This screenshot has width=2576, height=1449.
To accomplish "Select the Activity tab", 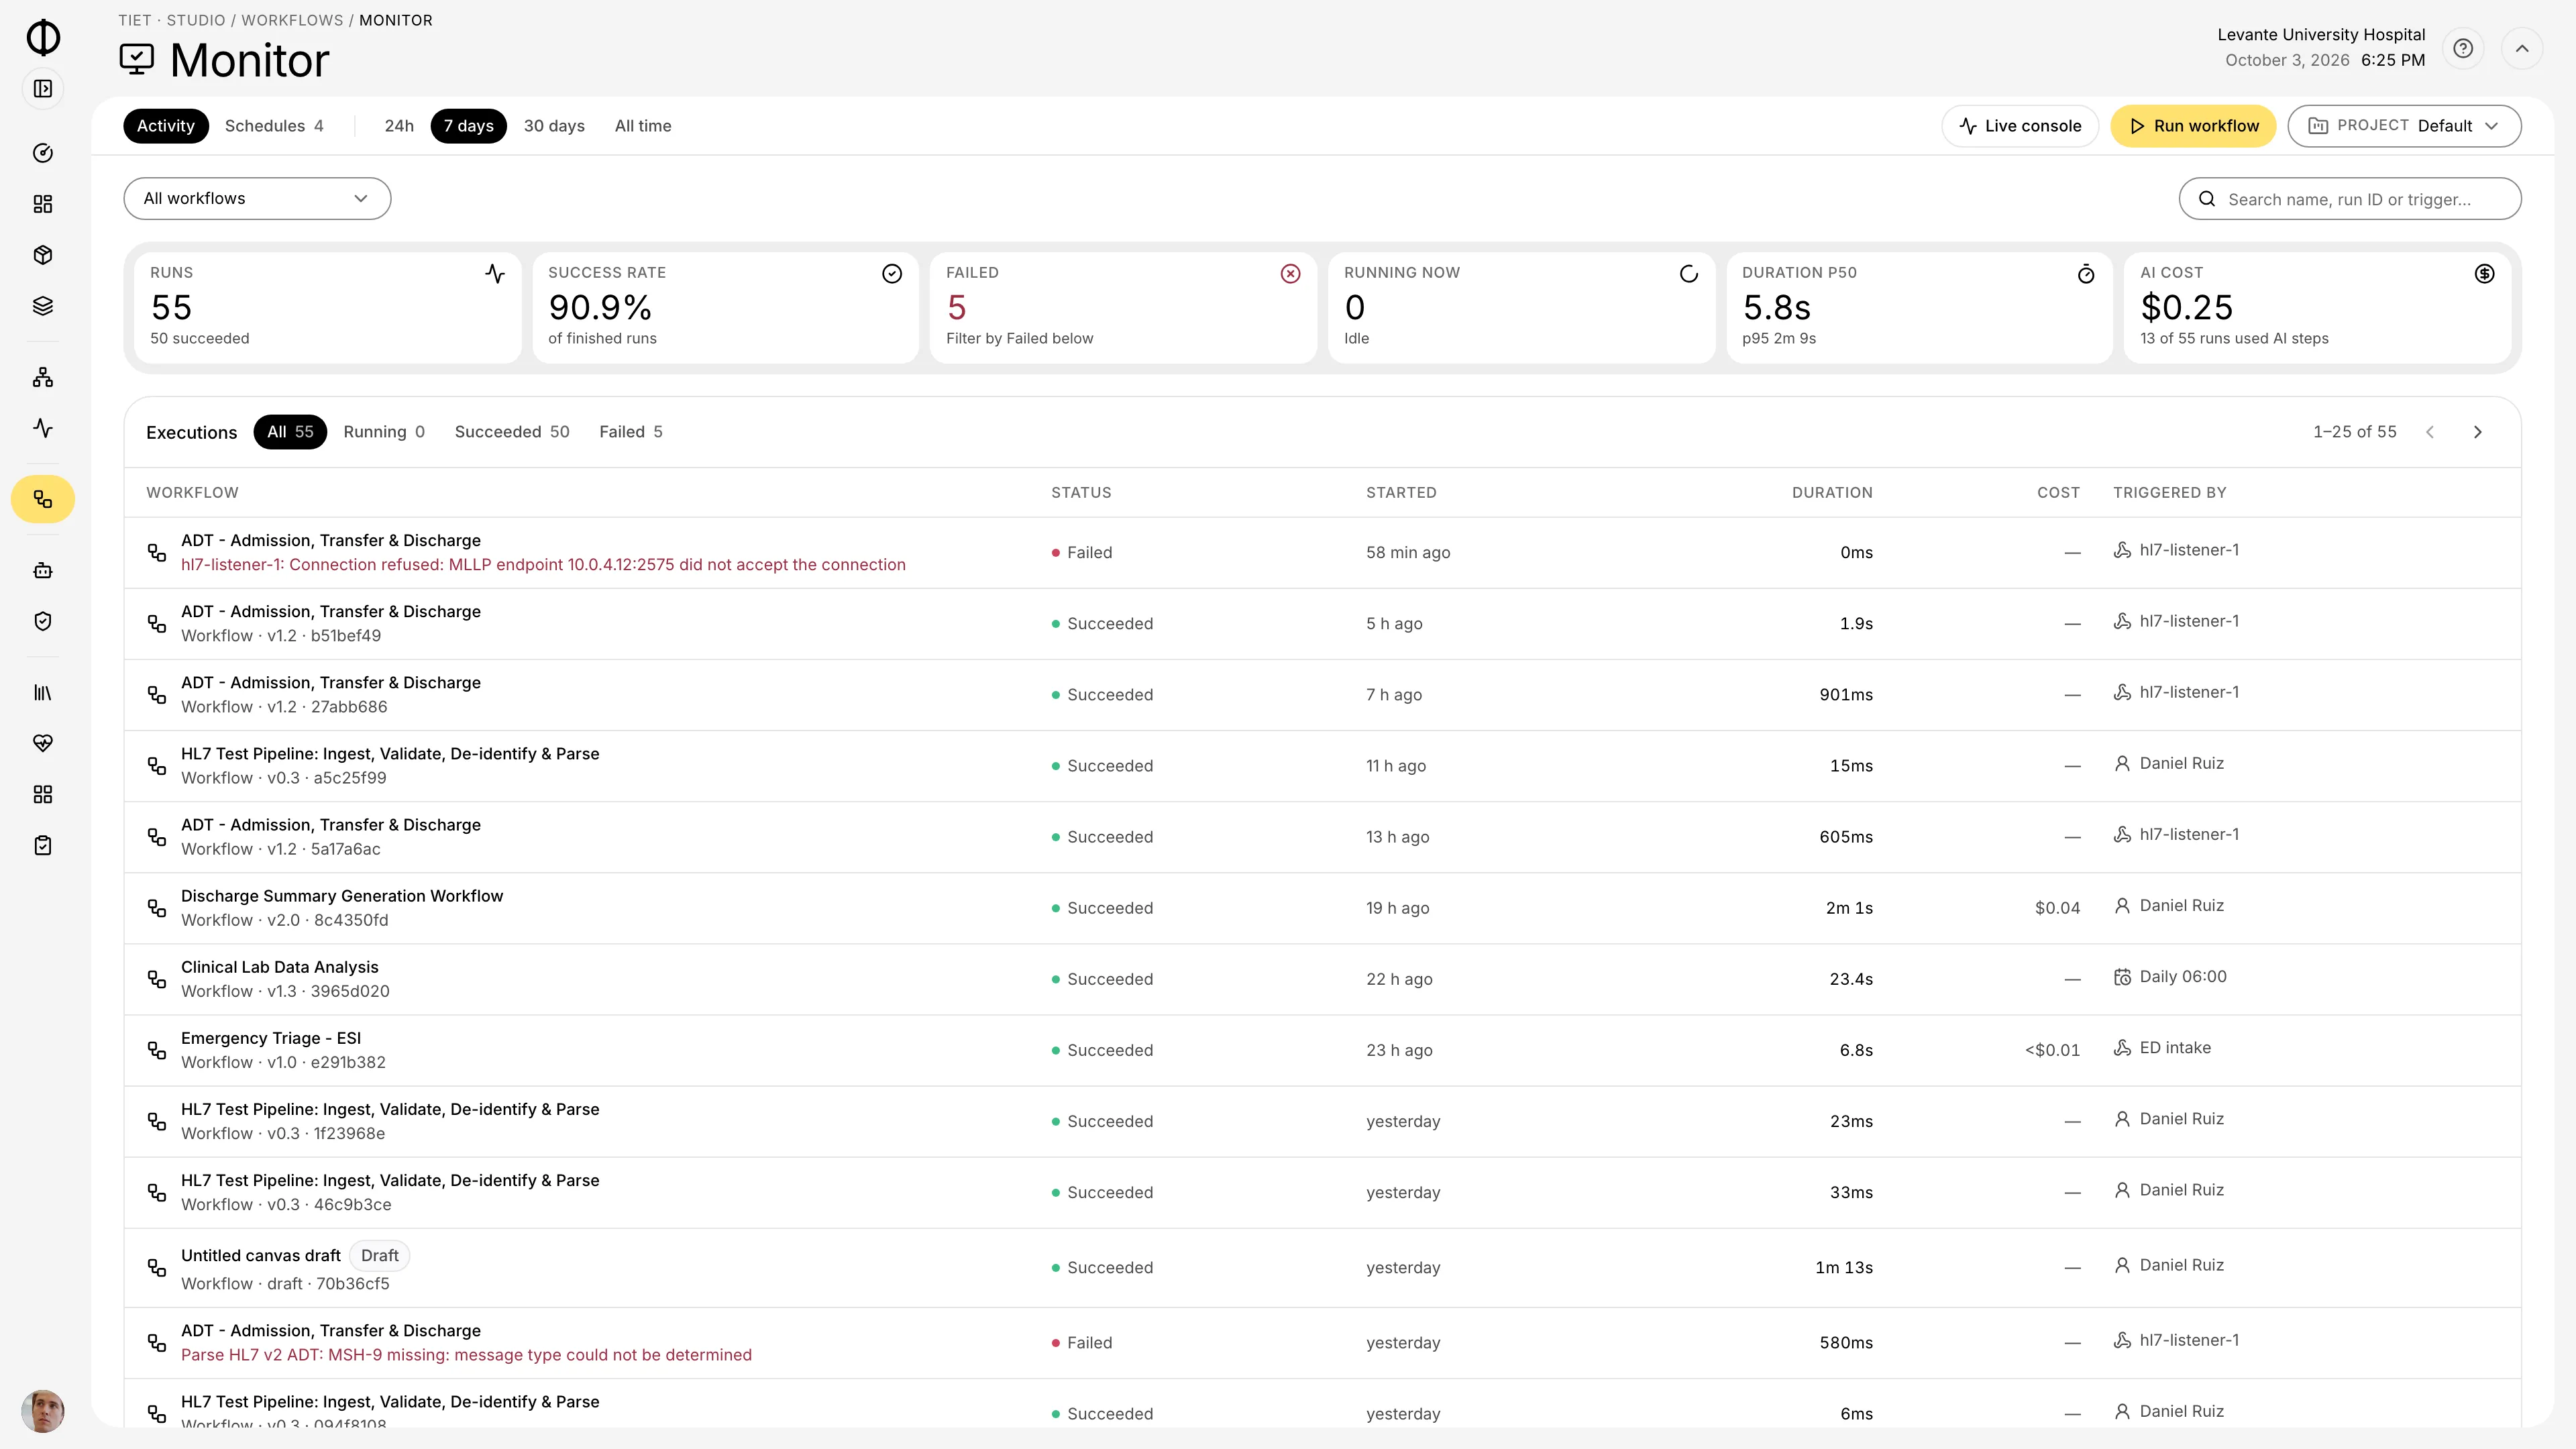I will tap(166, 126).
